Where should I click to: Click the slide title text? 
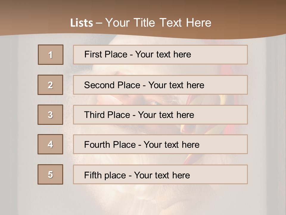pyautogui.click(x=141, y=23)
